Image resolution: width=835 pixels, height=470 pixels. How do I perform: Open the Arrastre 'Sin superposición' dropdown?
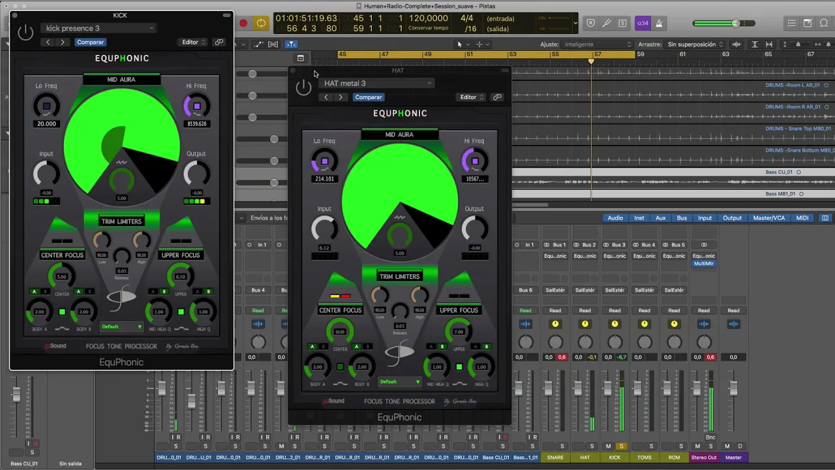tap(695, 44)
